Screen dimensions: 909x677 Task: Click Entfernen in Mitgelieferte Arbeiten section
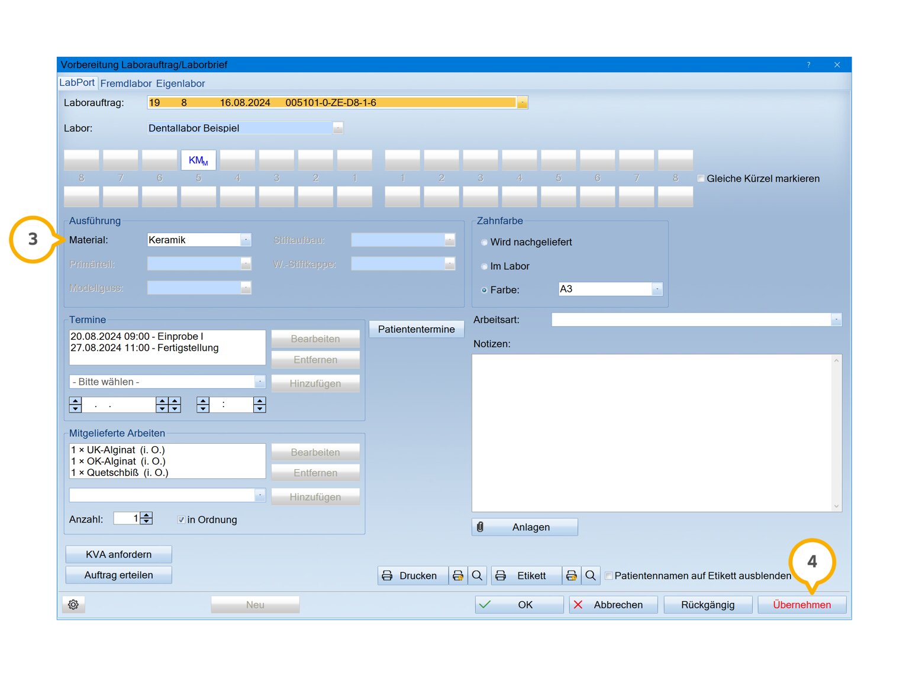tap(315, 473)
